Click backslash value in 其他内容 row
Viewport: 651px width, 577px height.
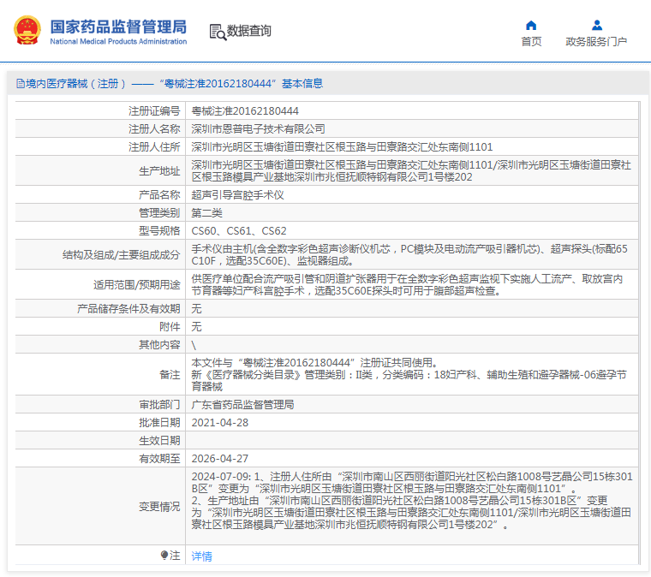coord(194,345)
